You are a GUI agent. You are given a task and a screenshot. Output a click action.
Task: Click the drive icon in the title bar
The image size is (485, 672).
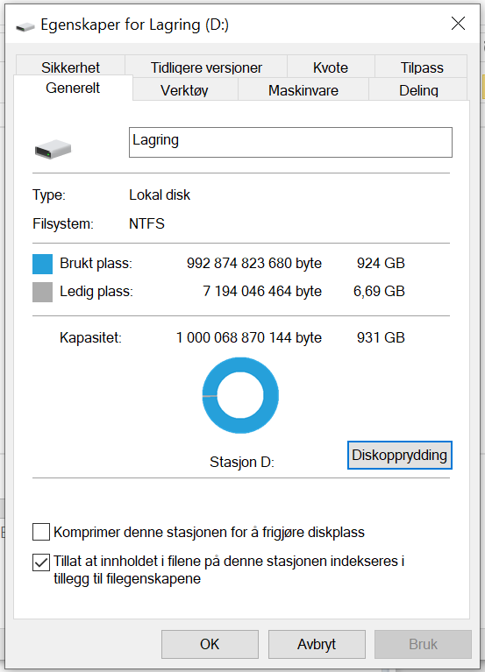25,26
